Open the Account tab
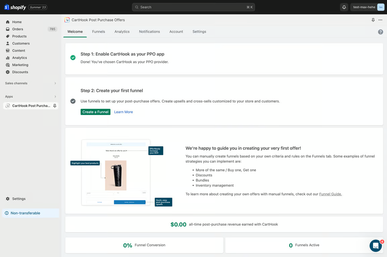The width and height of the screenshot is (387, 257). click(176, 31)
